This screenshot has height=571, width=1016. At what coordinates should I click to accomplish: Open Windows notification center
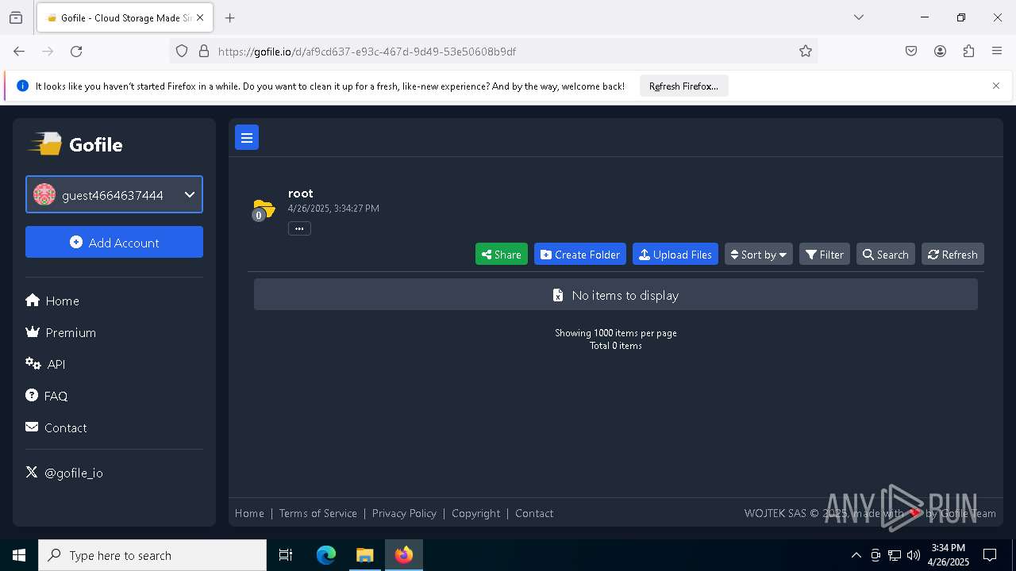(990, 555)
